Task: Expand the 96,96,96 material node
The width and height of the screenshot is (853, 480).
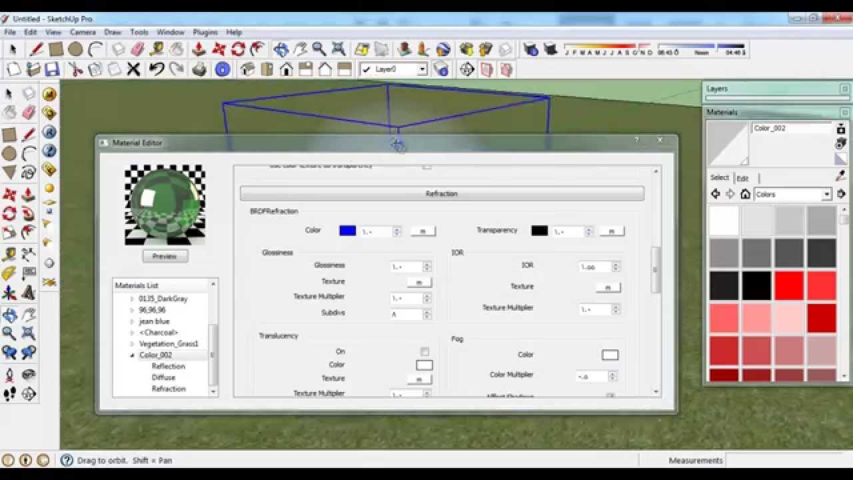Action: point(133,310)
